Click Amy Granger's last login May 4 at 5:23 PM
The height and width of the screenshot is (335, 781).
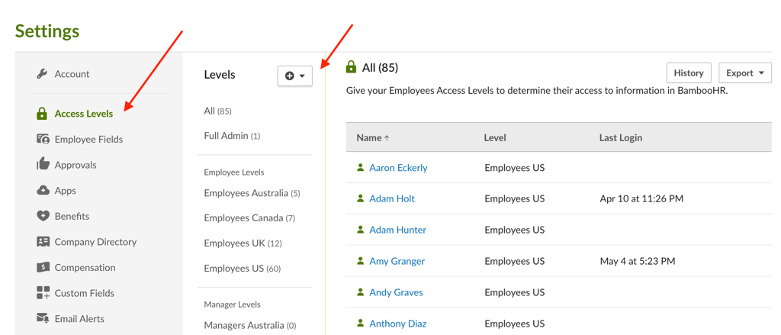tap(638, 261)
